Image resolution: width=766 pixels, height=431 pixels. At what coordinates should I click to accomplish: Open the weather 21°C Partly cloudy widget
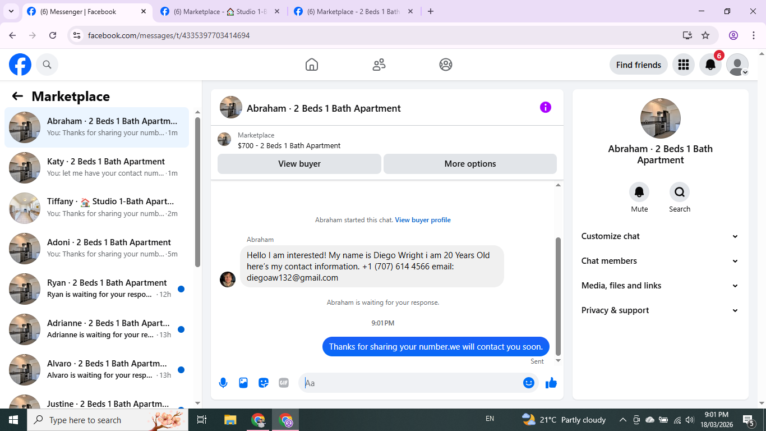(564, 420)
